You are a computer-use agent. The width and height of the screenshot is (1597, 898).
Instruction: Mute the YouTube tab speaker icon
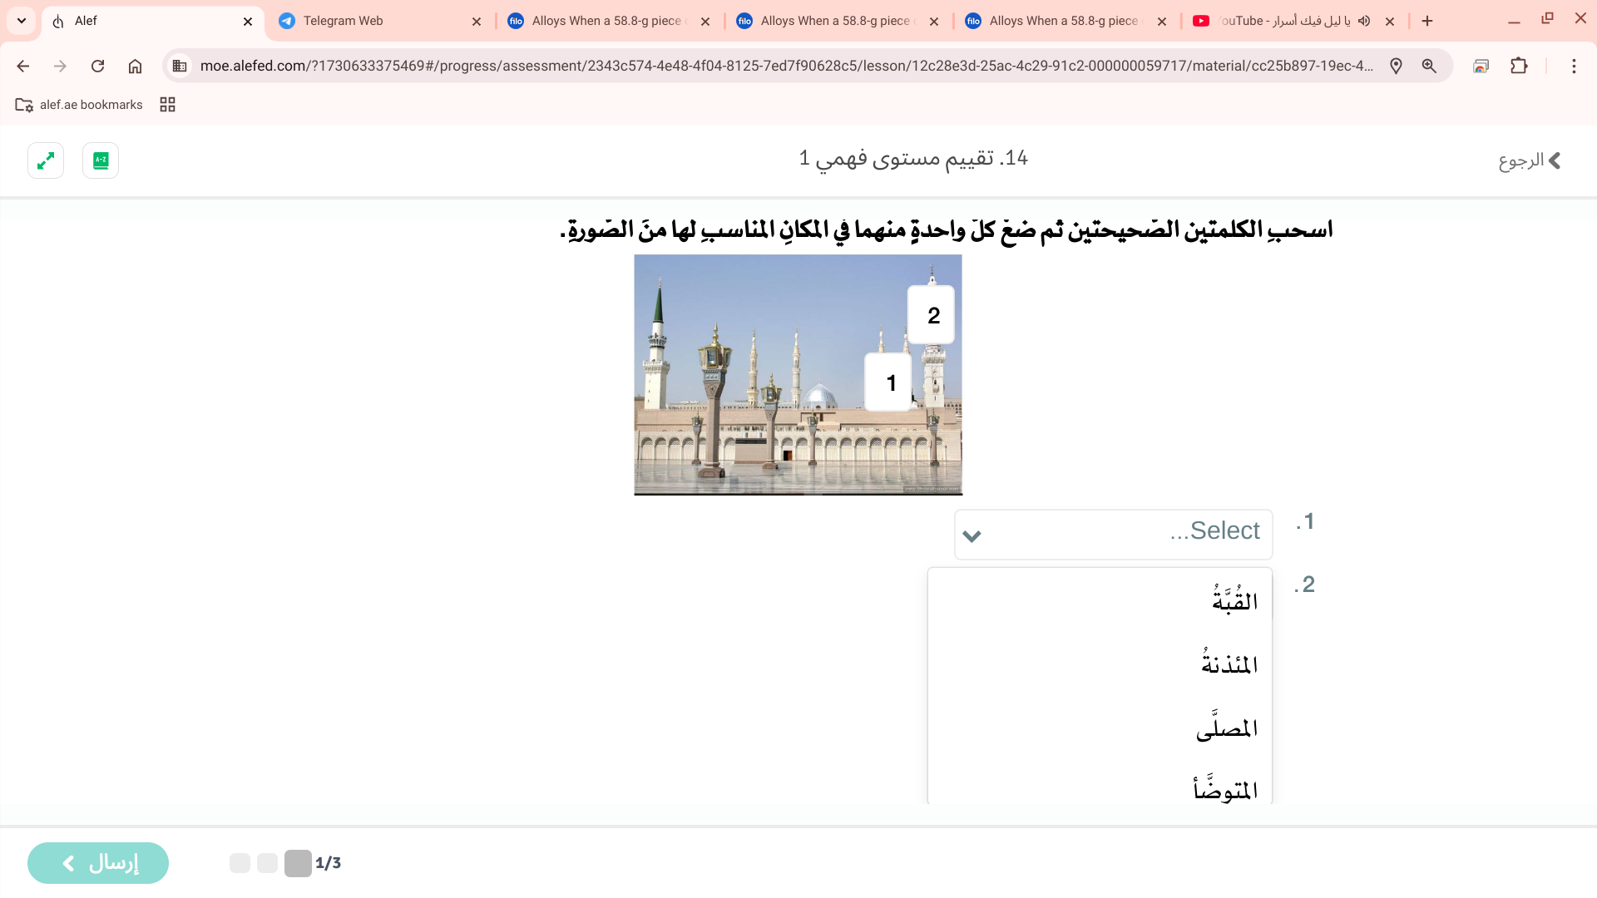pyautogui.click(x=1364, y=21)
